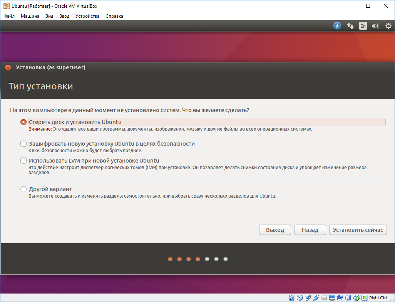
Task: Open the Справка menu
Action: coord(114,16)
